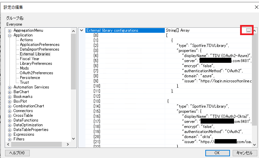Expand the DataOptimization tree node
The width and height of the screenshot is (259, 158).
pos(9,125)
